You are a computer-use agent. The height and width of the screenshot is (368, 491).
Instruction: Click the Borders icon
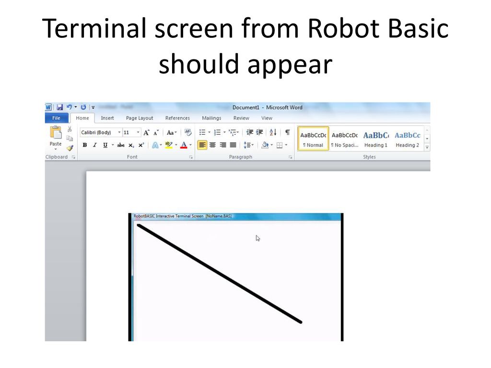[x=280, y=145]
